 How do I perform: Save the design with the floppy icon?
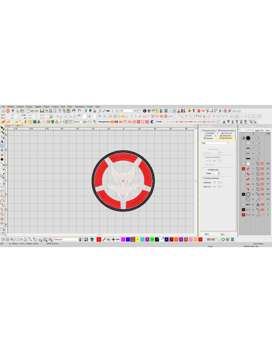[x=42, y=111]
